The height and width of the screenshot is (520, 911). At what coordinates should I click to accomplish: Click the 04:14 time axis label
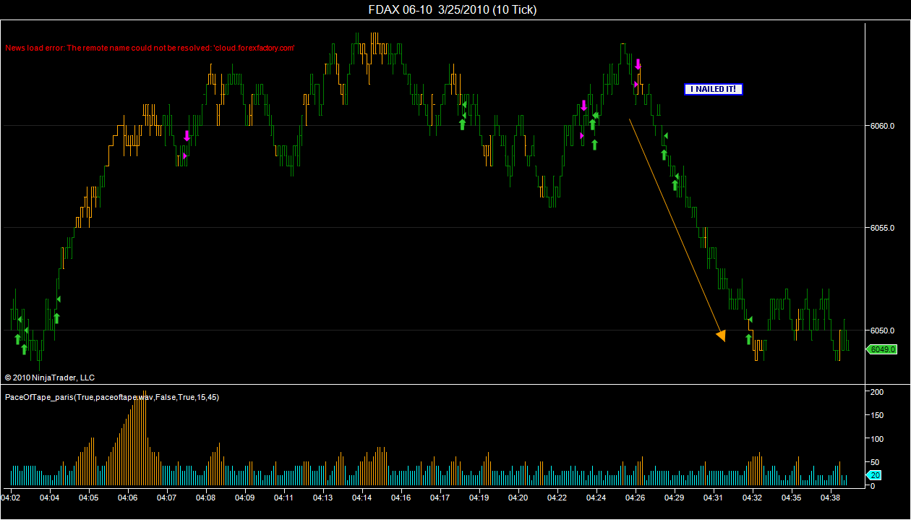click(x=362, y=498)
